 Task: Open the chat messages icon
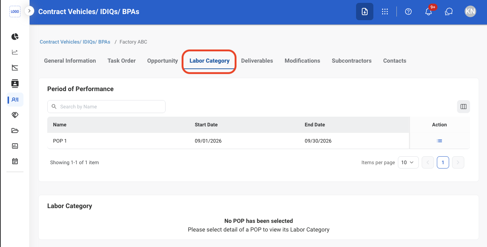[449, 12]
